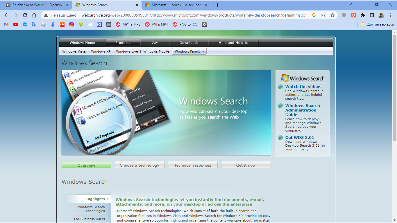Screen dimensions: 397x223
Task: Click the Windows Search logo in right panel
Action: (x=303, y=78)
